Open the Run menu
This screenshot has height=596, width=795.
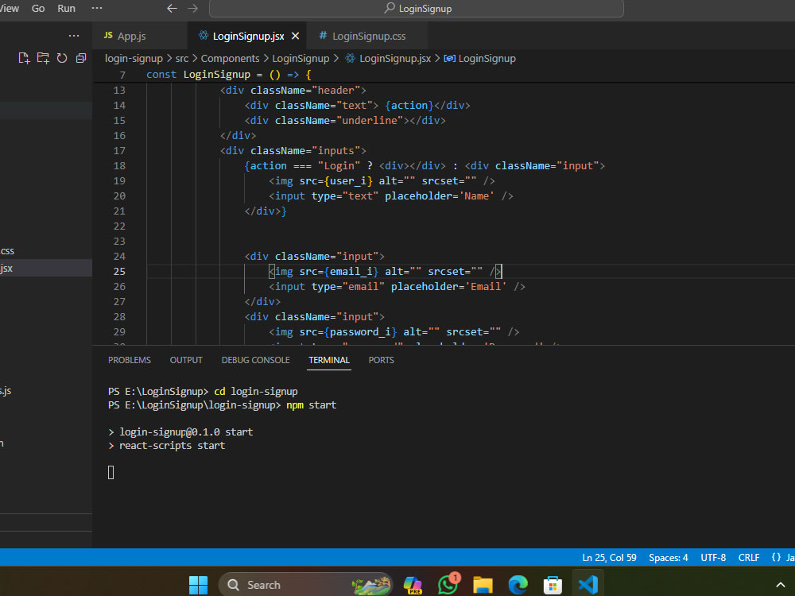coord(67,9)
